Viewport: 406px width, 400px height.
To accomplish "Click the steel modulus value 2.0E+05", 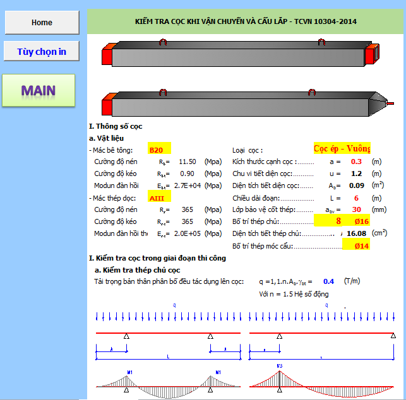I will click(187, 233).
